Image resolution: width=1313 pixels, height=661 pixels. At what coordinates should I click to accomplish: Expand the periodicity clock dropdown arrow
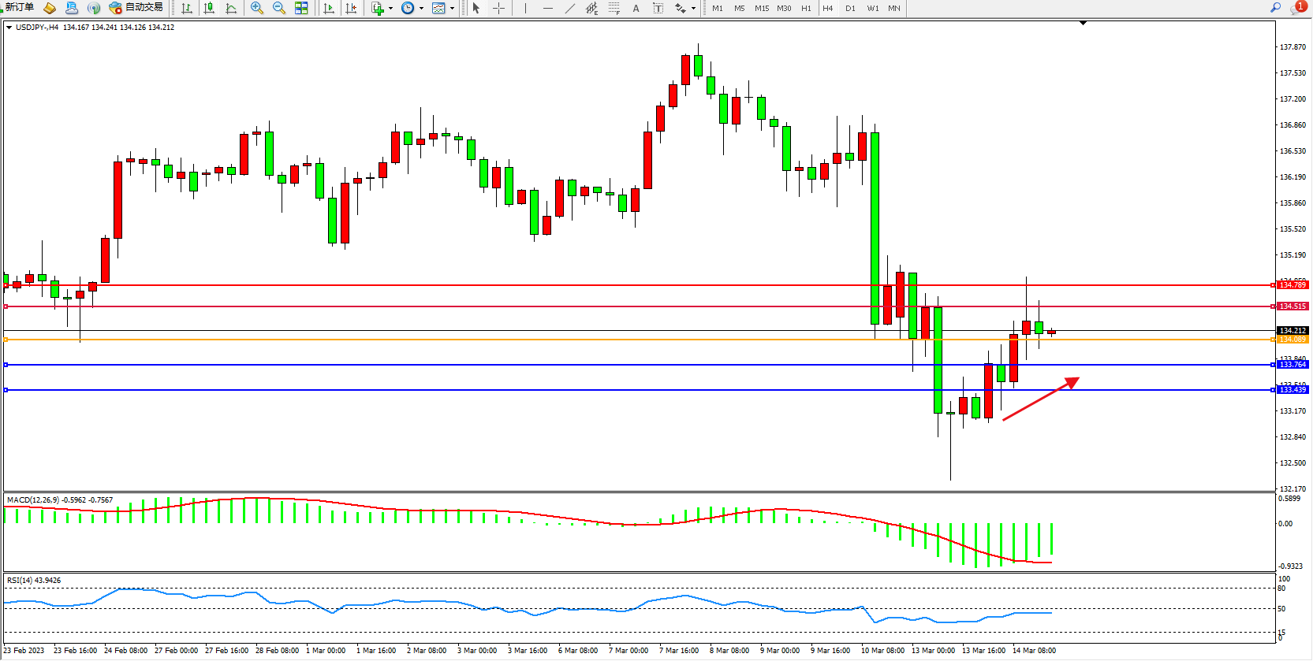click(x=421, y=9)
